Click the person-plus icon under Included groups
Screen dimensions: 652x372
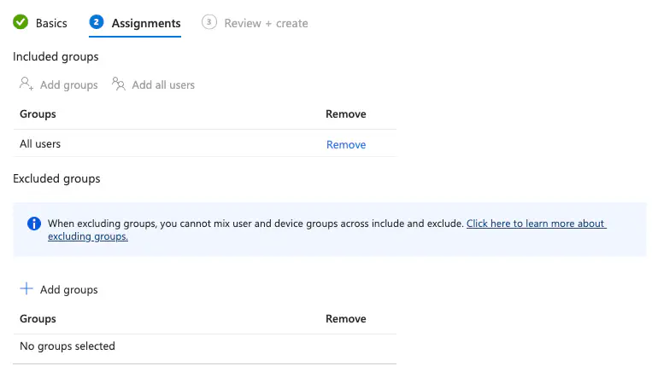tap(26, 84)
